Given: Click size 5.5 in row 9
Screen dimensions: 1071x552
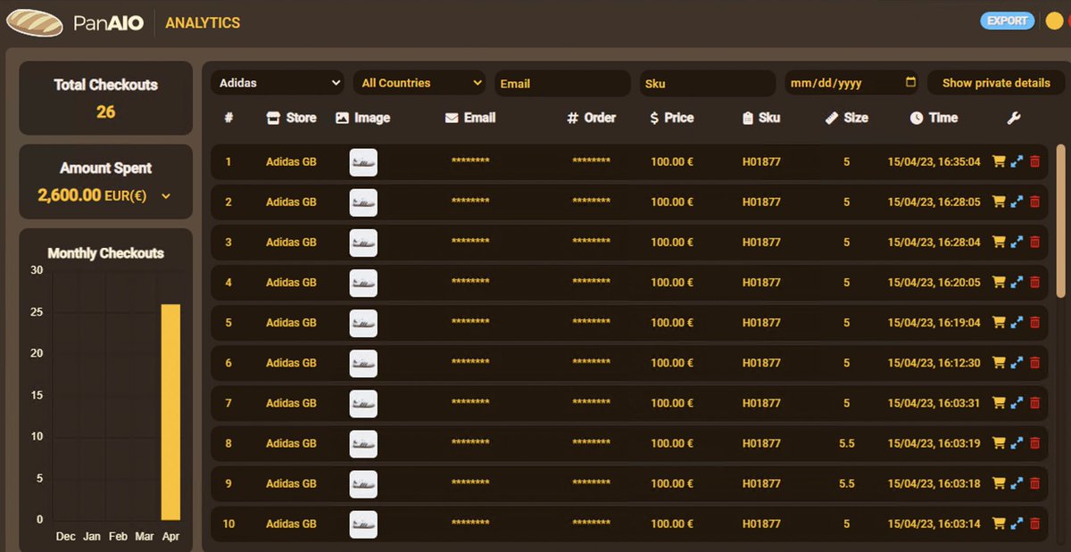Looking at the screenshot, I should point(846,483).
